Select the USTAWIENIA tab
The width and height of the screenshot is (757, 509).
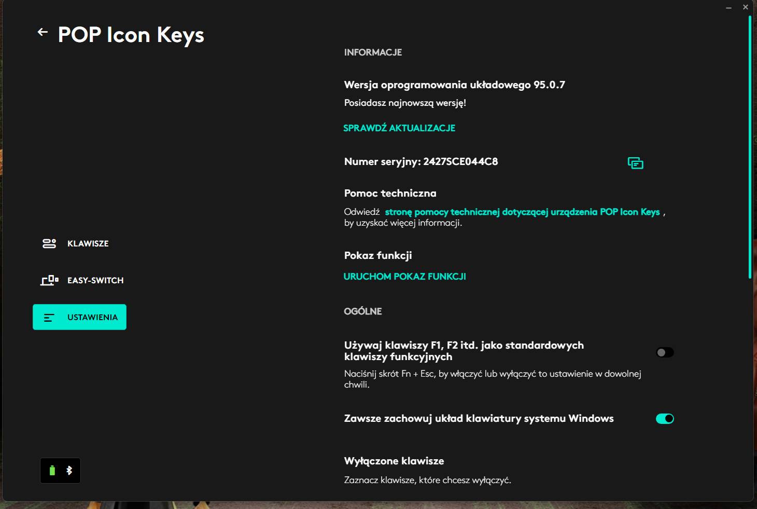79,317
